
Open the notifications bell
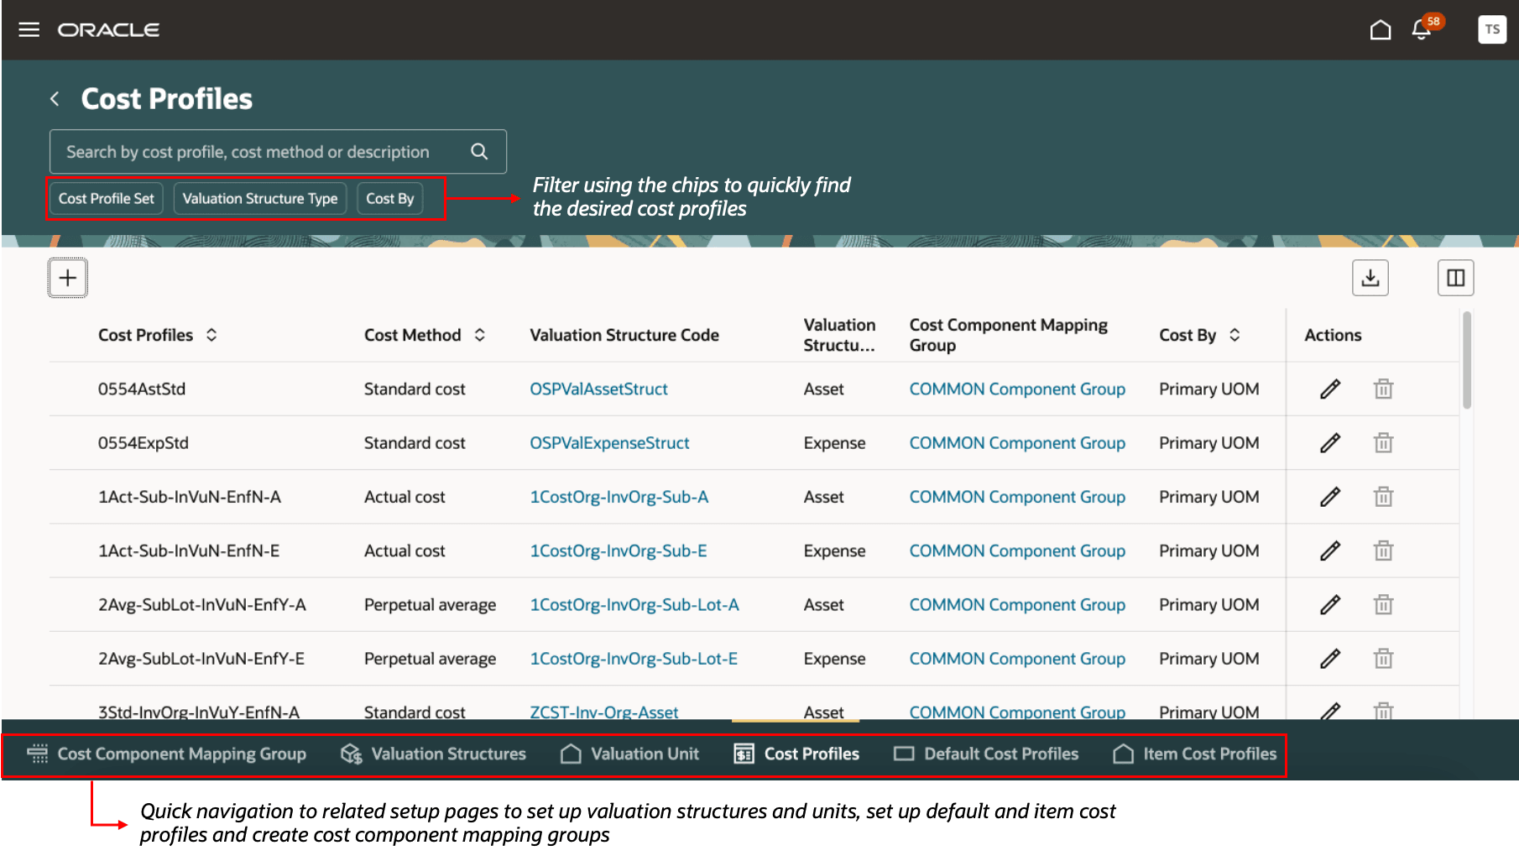point(1421,30)
